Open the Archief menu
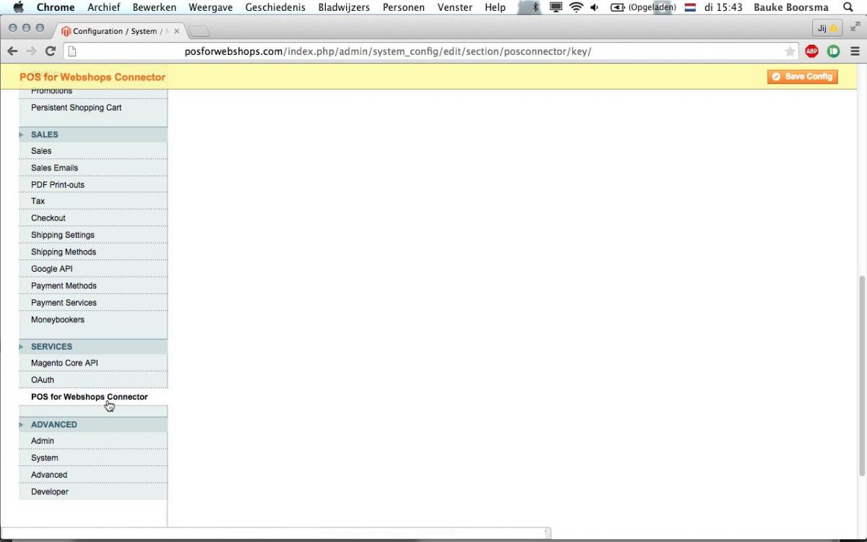 coord(104,7)
